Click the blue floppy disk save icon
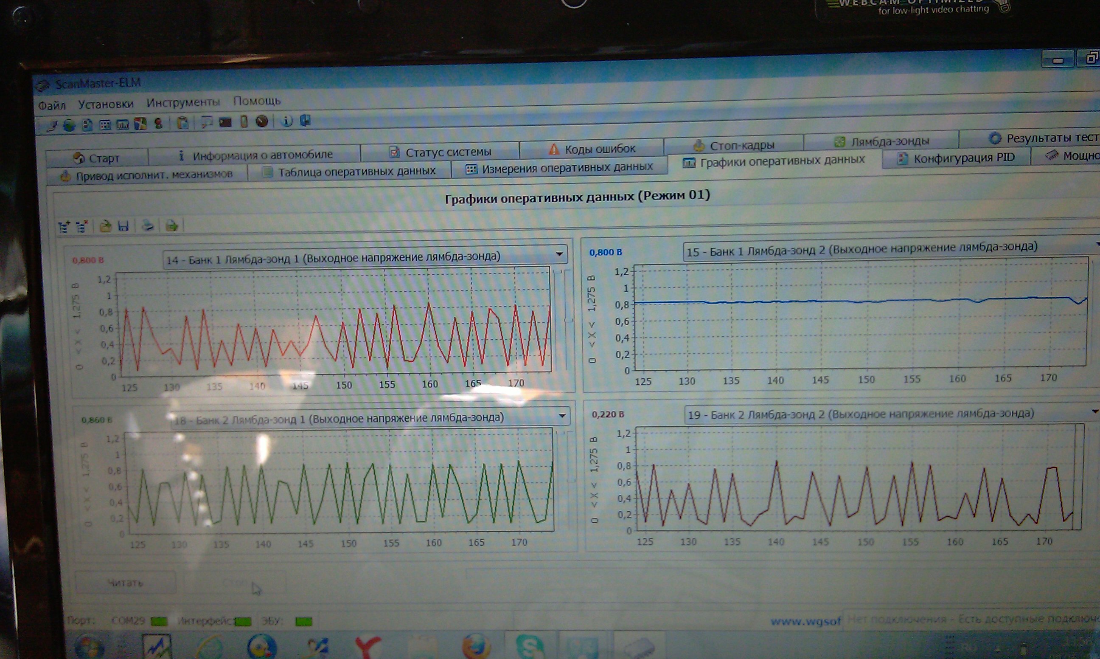Viewport: 1100px width, 659px height. [123, 226]
